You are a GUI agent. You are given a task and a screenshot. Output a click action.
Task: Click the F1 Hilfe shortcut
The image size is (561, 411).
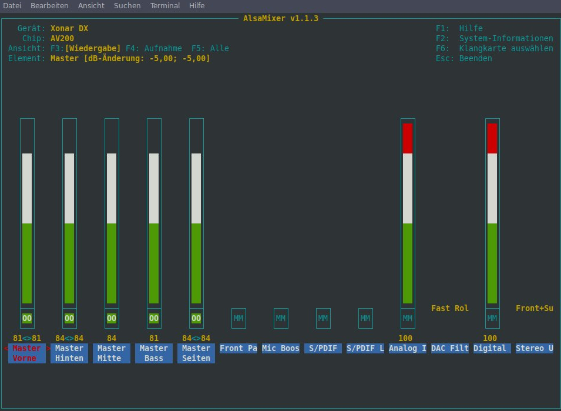pos(459,28)
